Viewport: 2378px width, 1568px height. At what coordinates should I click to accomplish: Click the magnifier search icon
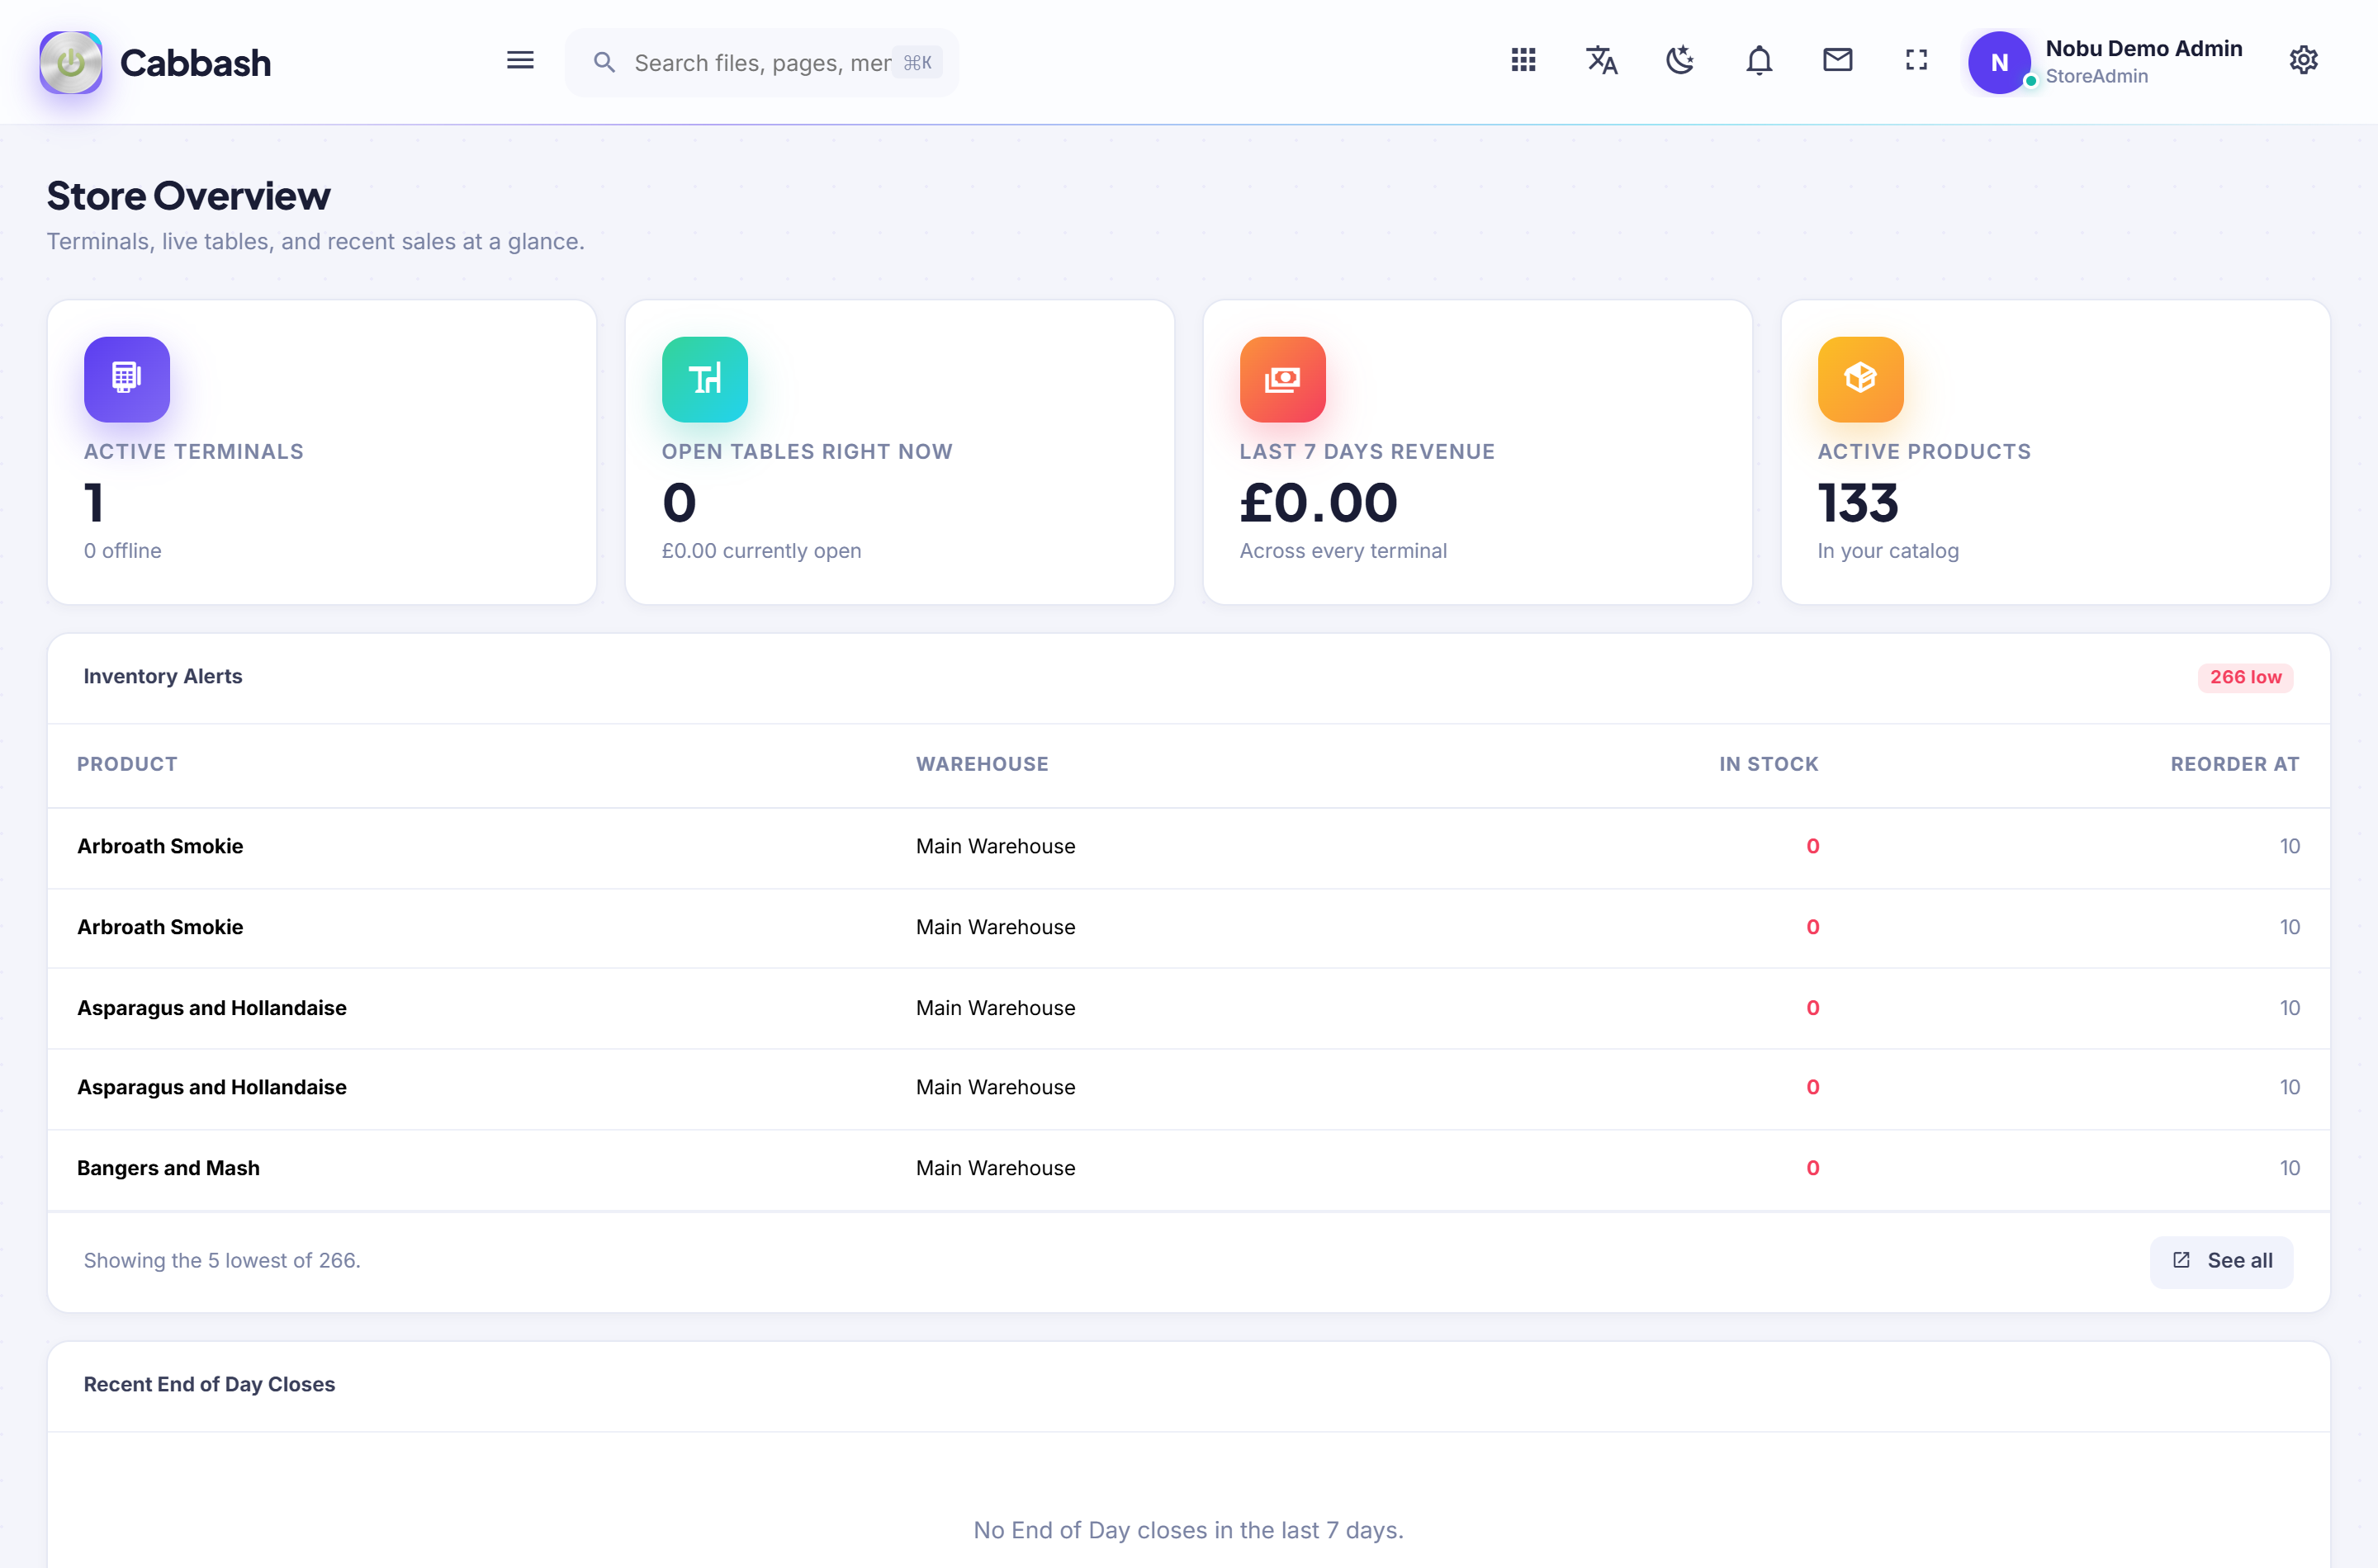point(604,63)
